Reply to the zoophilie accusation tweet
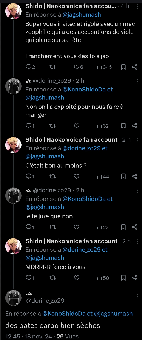142x340 pixels. tap(30, 67)
